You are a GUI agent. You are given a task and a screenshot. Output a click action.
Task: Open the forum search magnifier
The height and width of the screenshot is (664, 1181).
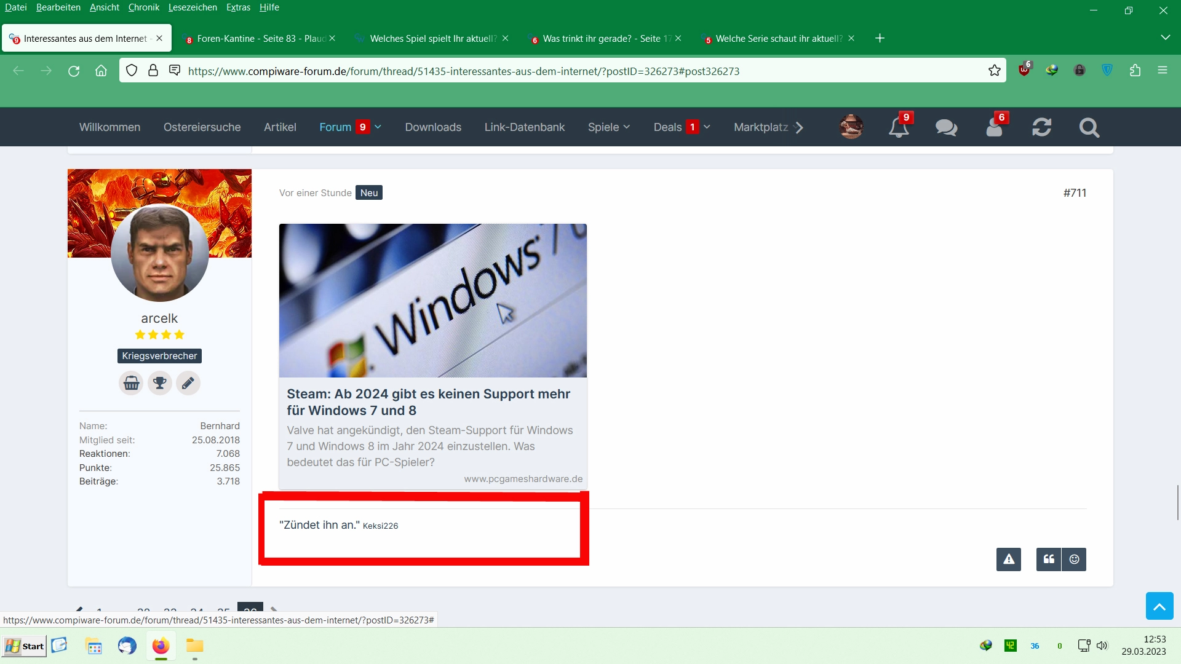(1089, 127)
